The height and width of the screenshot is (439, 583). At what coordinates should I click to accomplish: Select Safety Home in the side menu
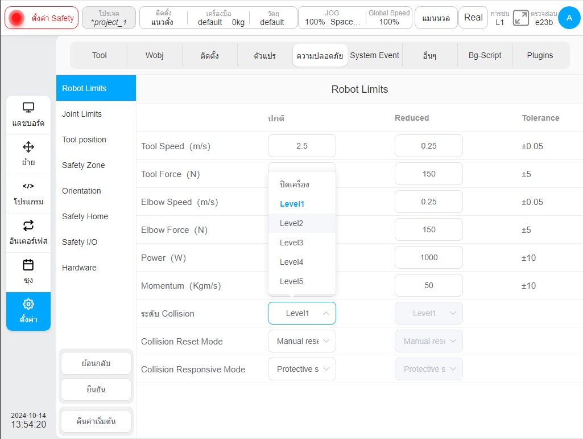point(96,216)
